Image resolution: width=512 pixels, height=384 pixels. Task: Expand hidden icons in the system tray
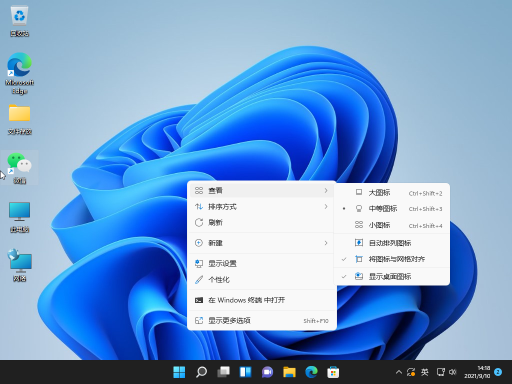point(398,372)
